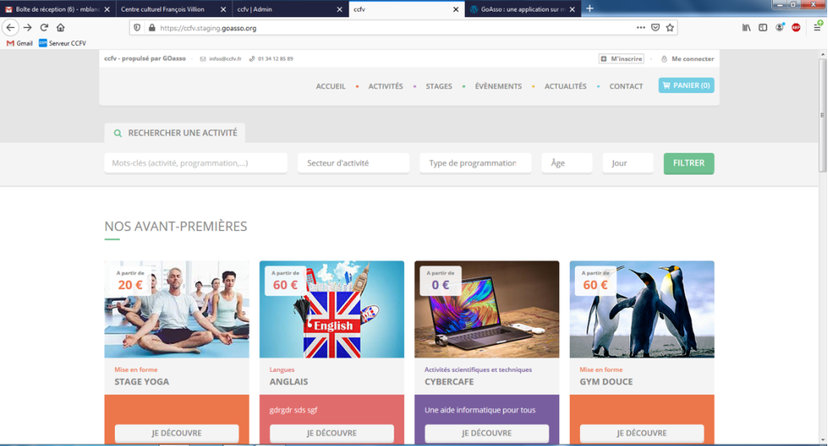Open the Type de programmation dropdown

[x=475, y=163]
